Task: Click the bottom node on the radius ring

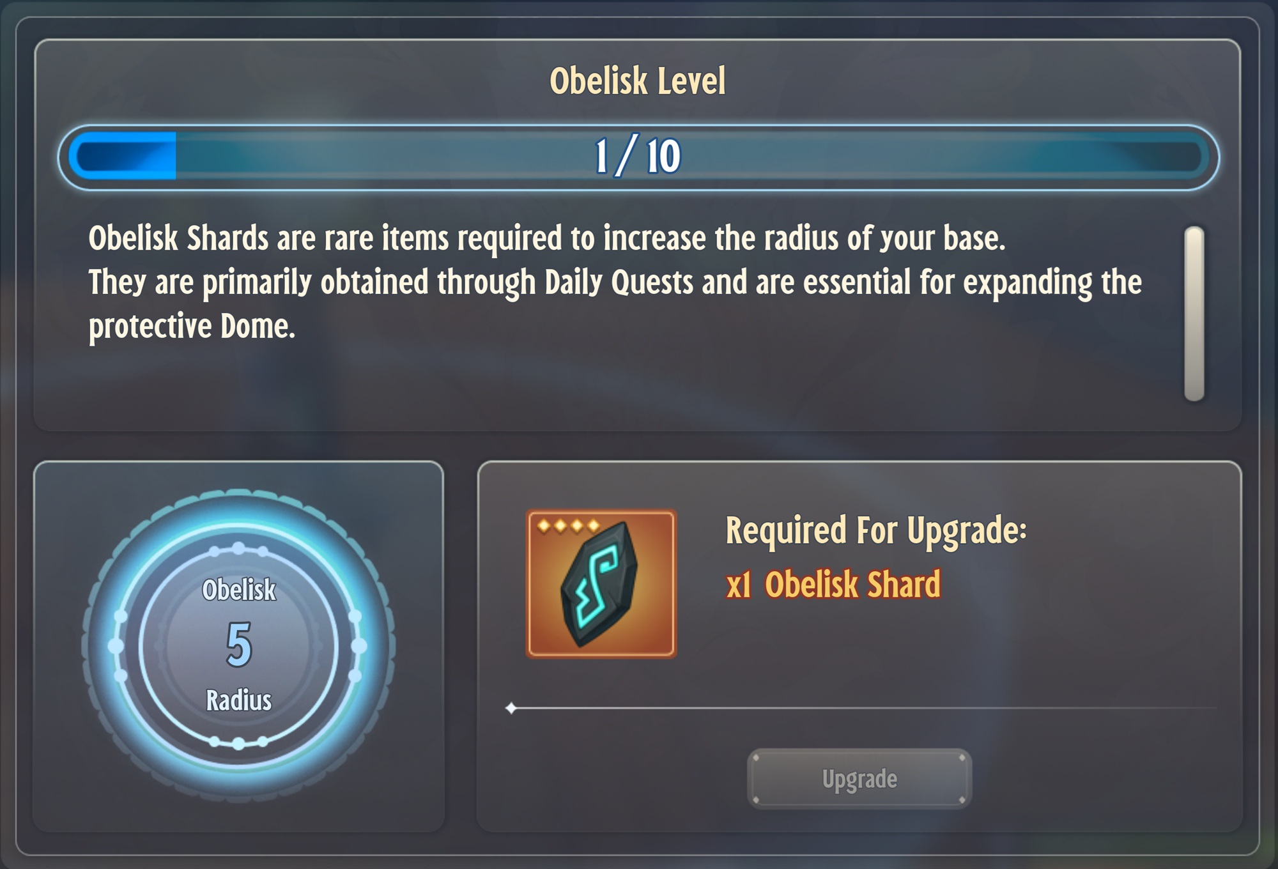Action: pos(238,743)
